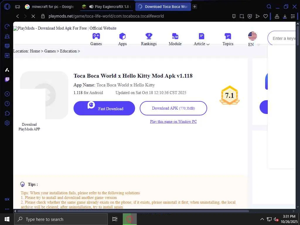Open Settings gear in the sidebar
This screenshot has height=225, width=300.
pyautogui.click(x=7, y=123)
